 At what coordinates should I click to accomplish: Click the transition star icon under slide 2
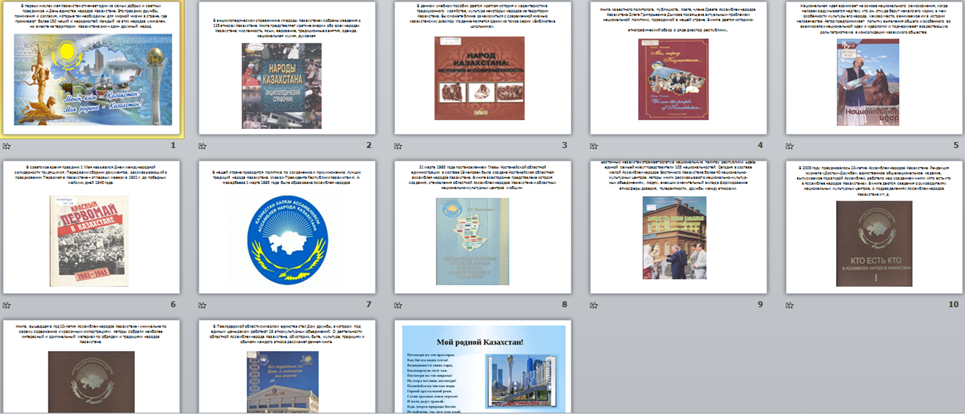point(202,146)
